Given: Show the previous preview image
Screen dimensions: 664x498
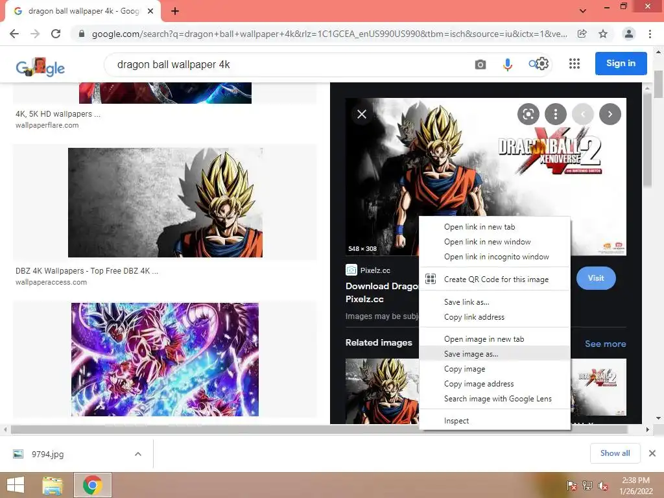Looking at the screenshot, I should [583, 114].
